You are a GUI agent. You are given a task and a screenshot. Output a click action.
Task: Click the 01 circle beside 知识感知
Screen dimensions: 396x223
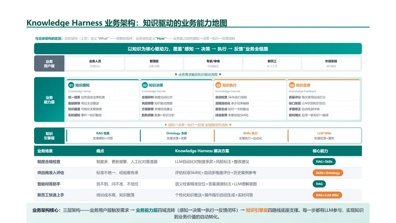pyautogui.click(x=71, y=85)
